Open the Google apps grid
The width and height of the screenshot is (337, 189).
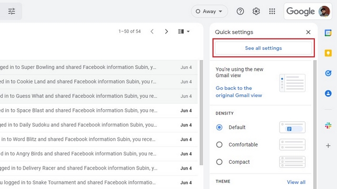pyautogui.click(x=272, y=11)
